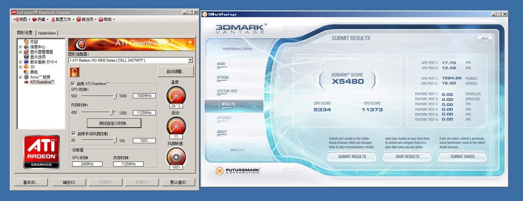Expand the 信息中心 tree node
The width and height of the screenshot is (523, 201).
tap(20, 47)
